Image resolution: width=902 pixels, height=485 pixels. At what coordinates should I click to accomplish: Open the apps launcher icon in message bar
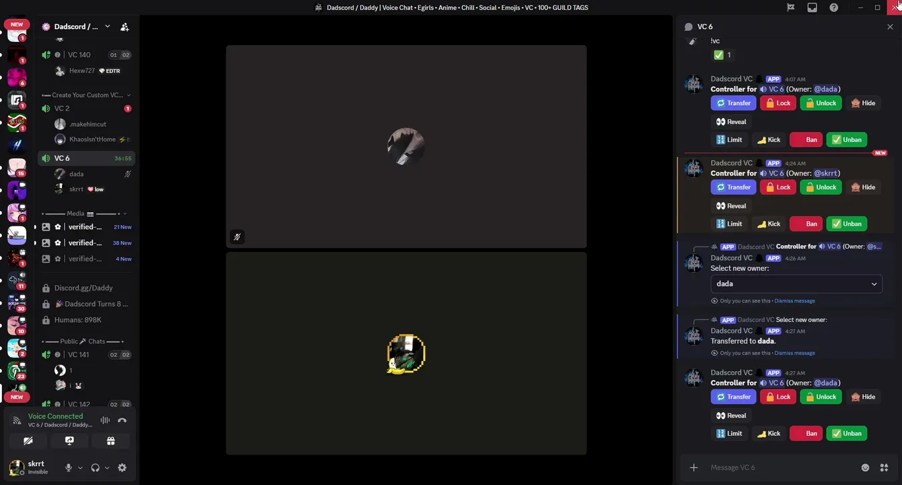point(884,467)
